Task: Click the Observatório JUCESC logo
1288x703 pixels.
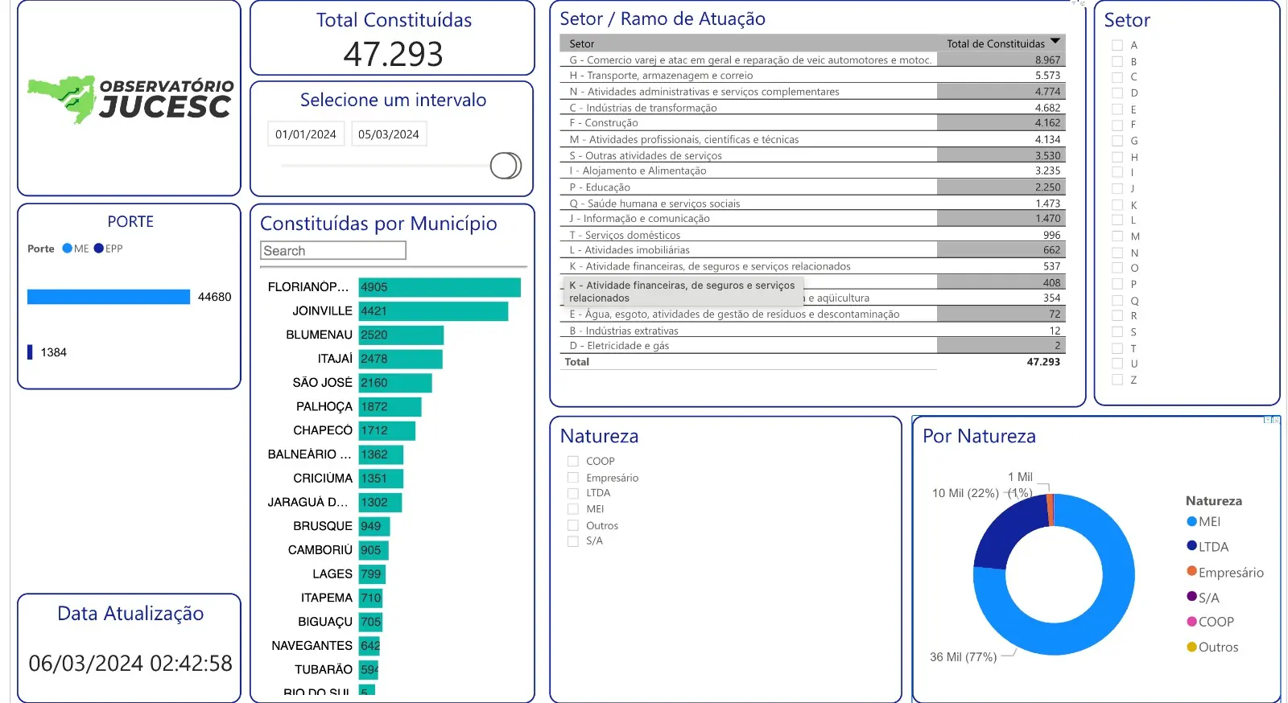Action: [130, 99]
